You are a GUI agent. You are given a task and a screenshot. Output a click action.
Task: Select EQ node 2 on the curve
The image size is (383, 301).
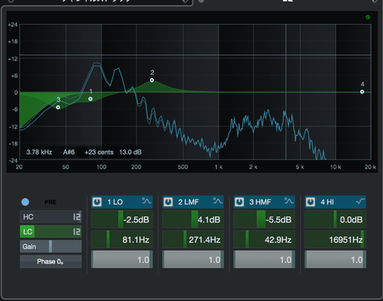click(152, 80)
